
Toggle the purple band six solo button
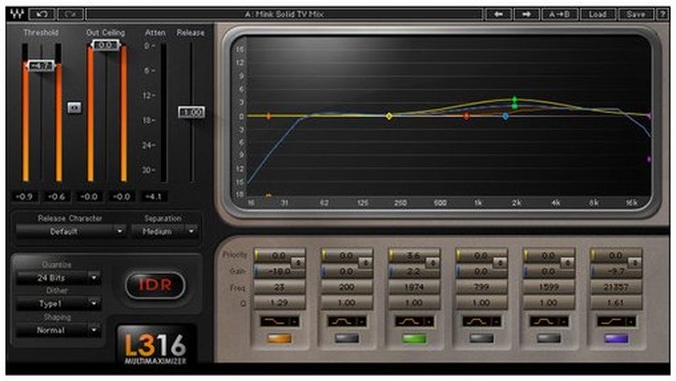click(x=616, y=338)
